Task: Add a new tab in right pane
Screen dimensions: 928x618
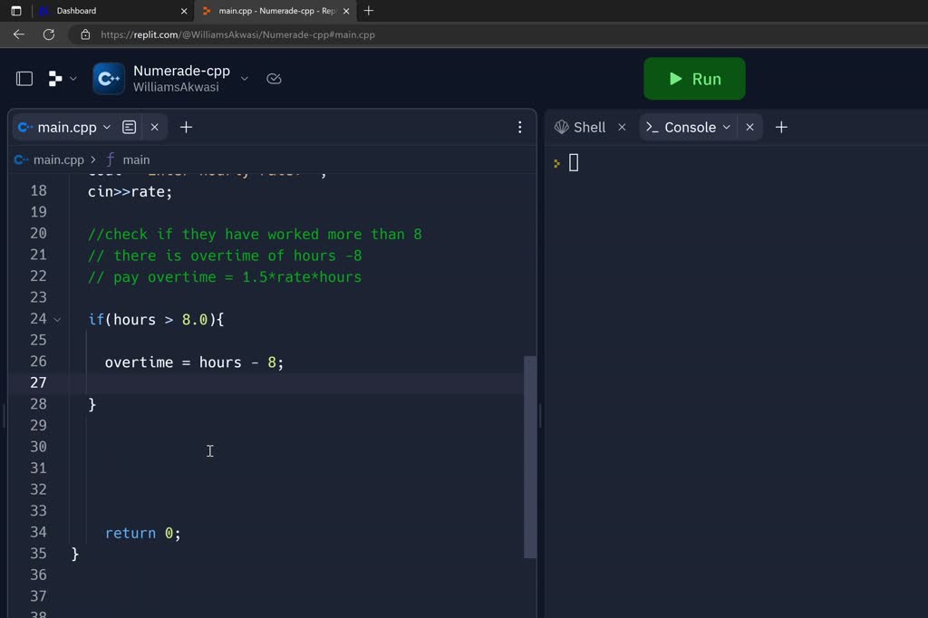Action: coord(781,128)
